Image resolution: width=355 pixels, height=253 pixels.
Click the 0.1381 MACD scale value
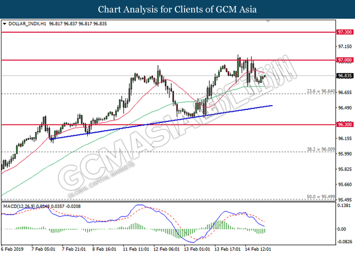pyautogui.click(x=344, y=205)
